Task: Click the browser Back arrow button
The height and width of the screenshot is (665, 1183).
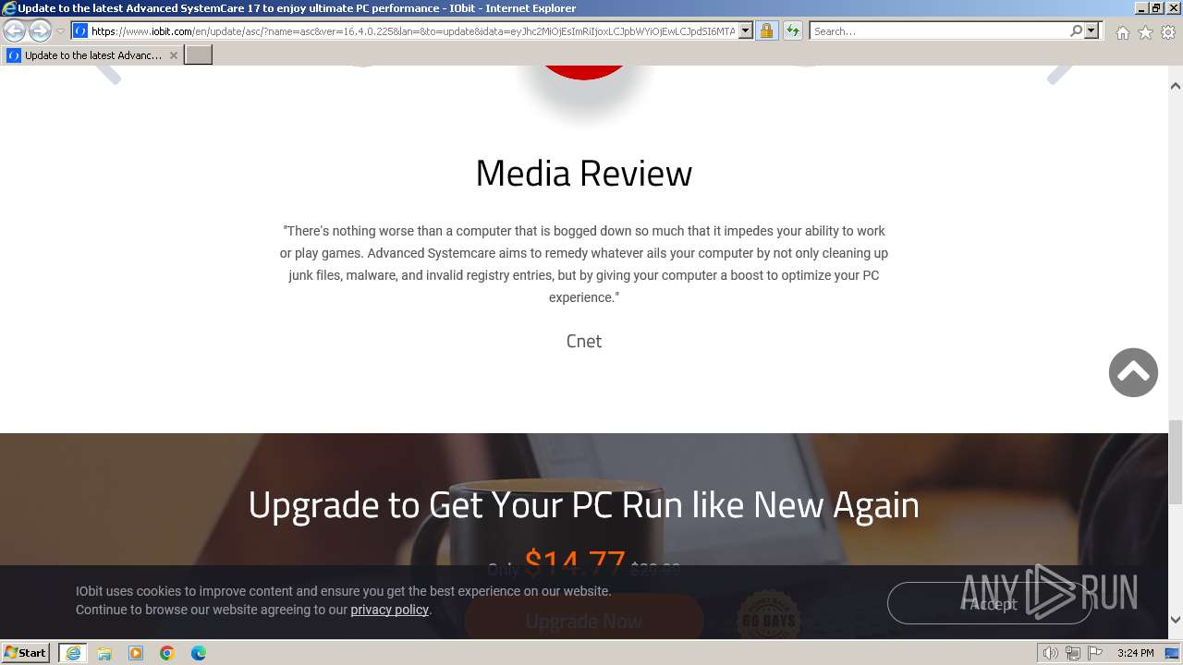Action: click(14, 30)
